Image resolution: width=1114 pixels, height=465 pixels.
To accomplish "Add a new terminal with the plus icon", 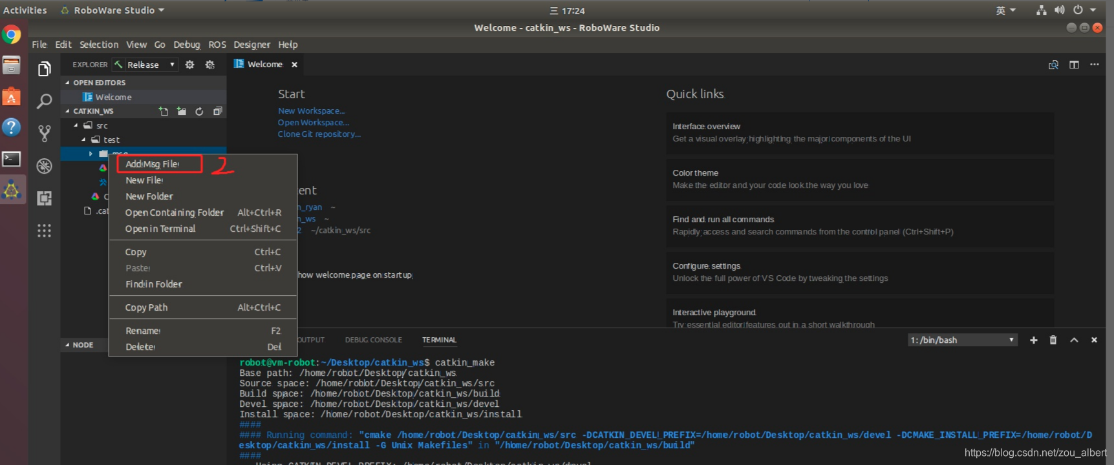I will tap(1033, 340).
